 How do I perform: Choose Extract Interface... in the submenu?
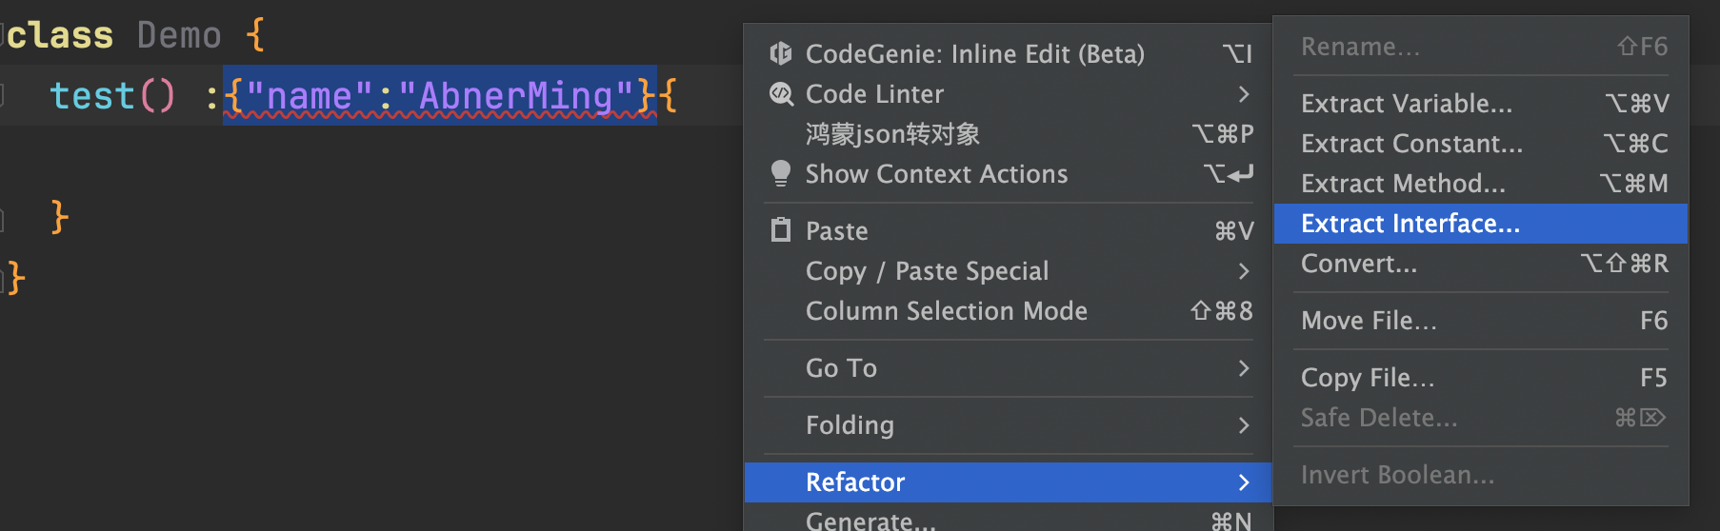click(1481, 224)
